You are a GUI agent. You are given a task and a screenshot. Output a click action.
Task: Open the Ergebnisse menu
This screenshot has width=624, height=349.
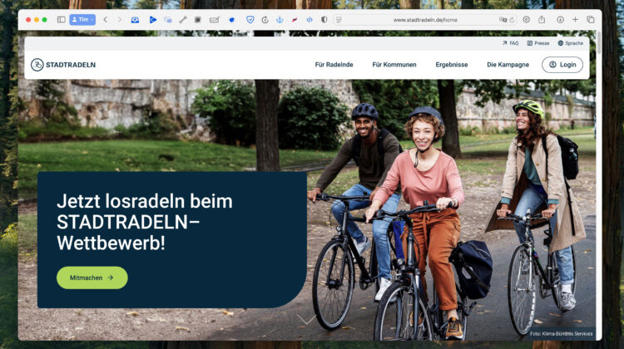click(452, 64)
